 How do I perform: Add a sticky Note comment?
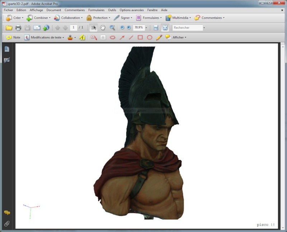point(13,37)
